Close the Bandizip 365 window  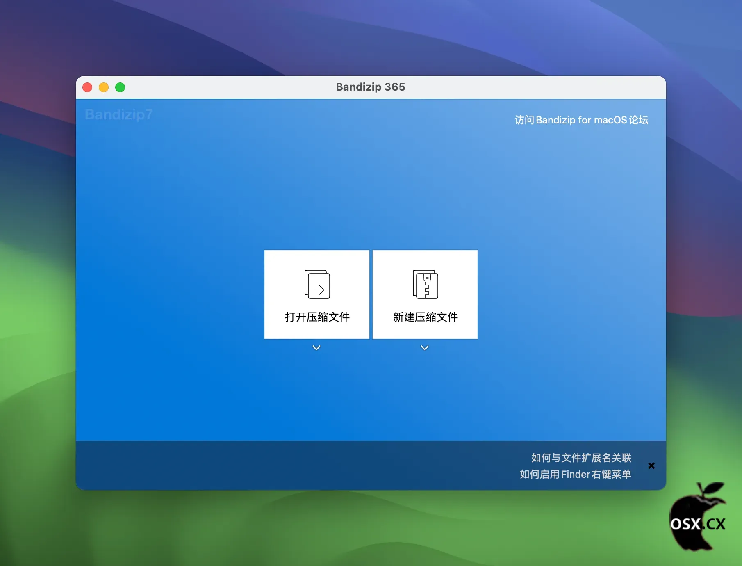coord(87,87)
